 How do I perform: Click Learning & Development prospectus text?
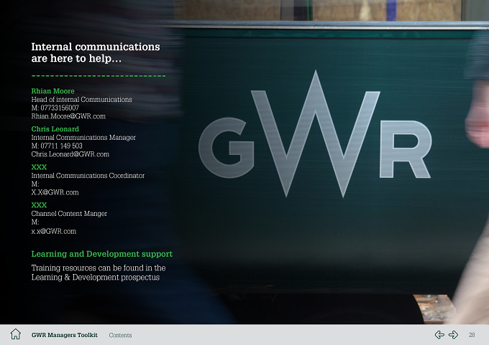[96, 277]
